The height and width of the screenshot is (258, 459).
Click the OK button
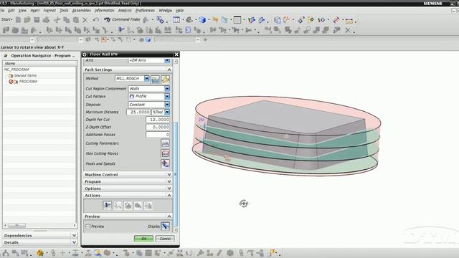143,239
